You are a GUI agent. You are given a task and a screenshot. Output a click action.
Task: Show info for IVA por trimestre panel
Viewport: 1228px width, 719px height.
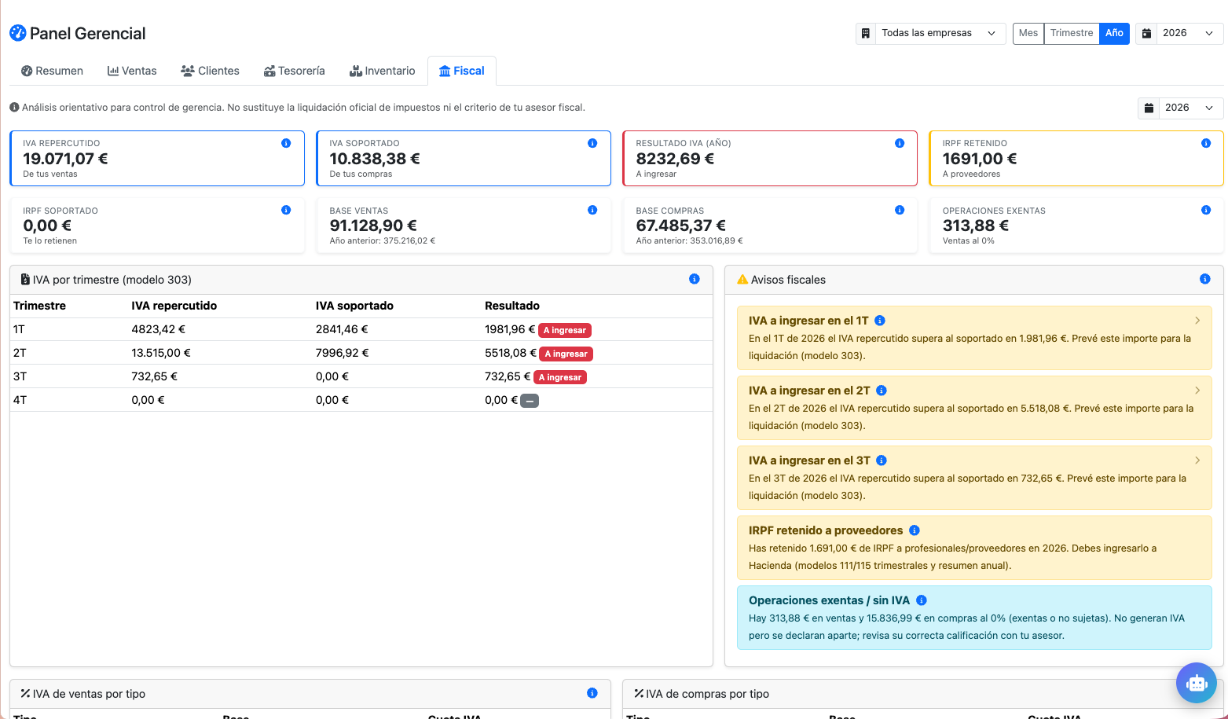694,279
